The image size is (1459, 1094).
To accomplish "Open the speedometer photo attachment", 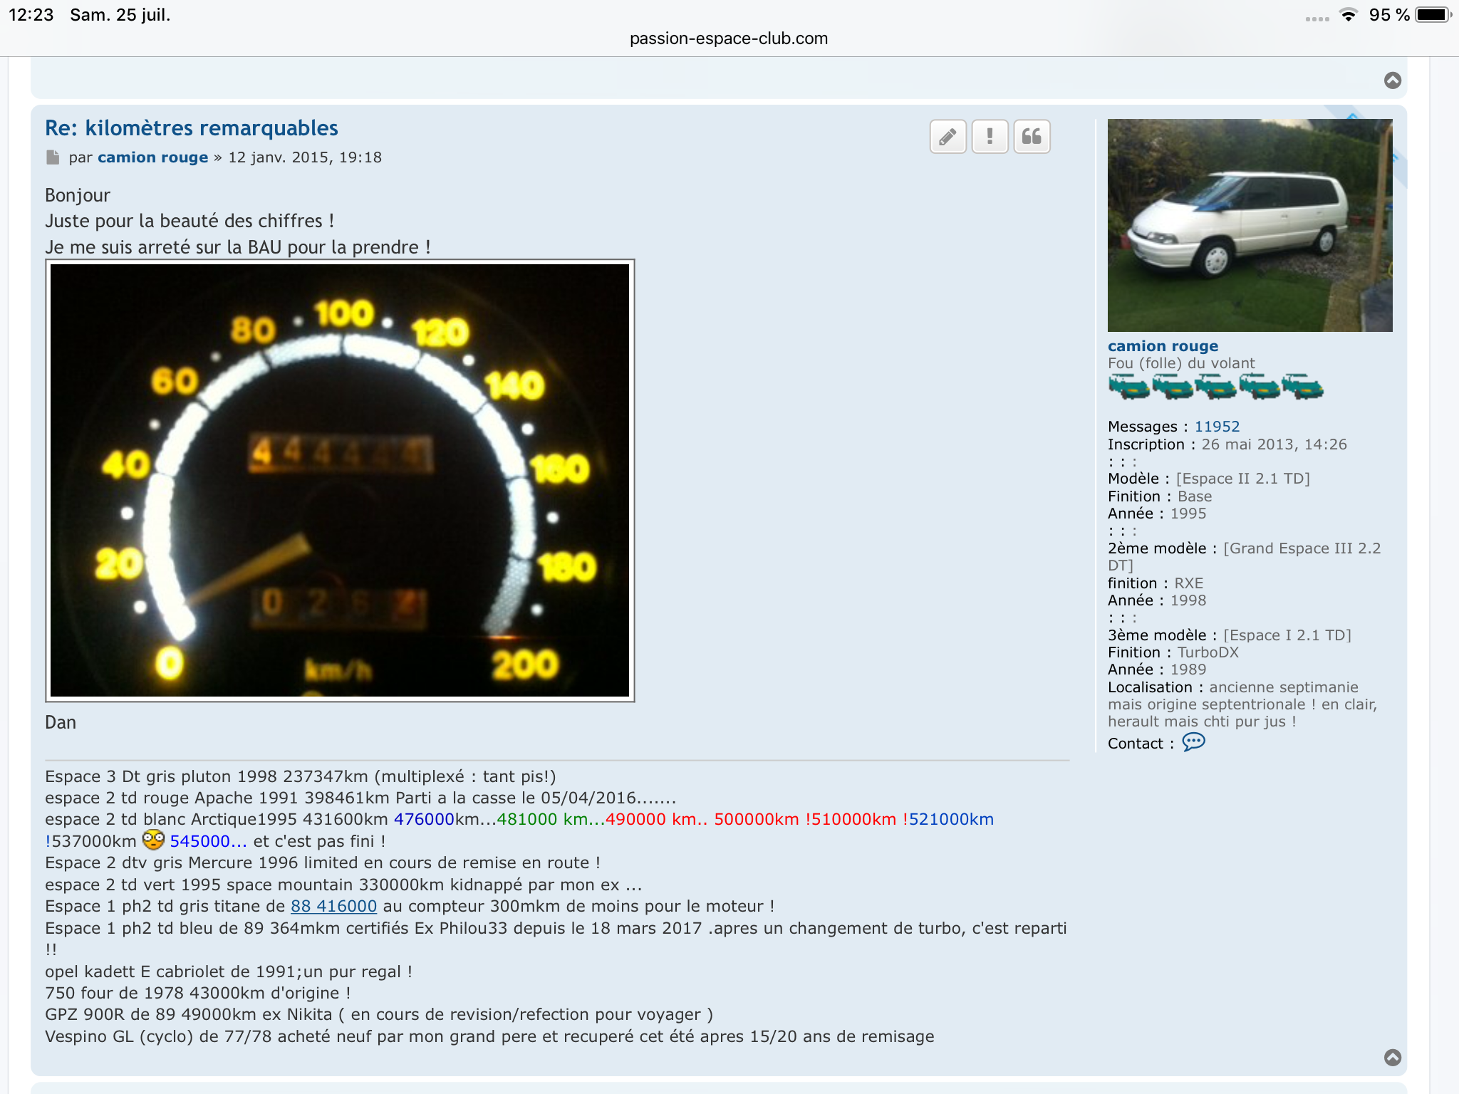I will (x=340, y=481).
